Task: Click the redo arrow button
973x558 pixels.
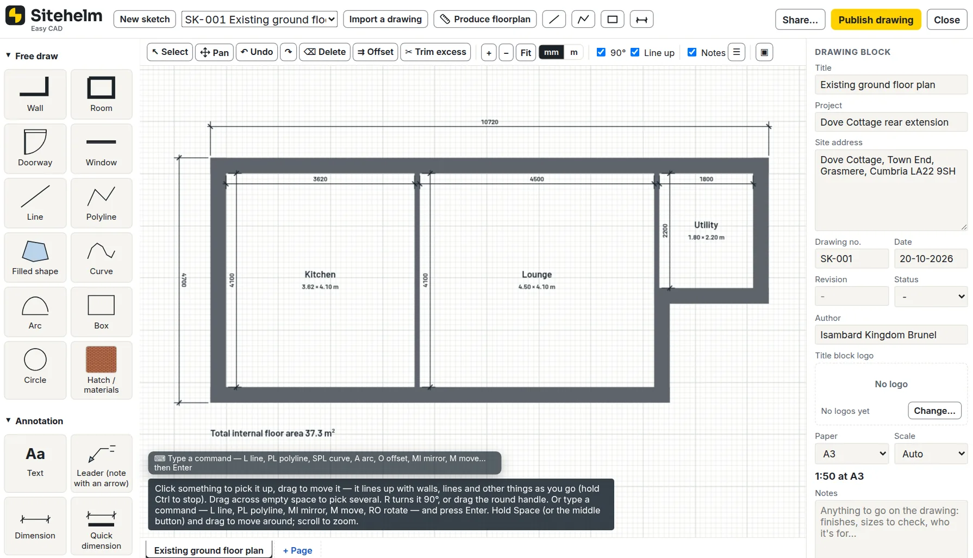Action: click(289, 52)
